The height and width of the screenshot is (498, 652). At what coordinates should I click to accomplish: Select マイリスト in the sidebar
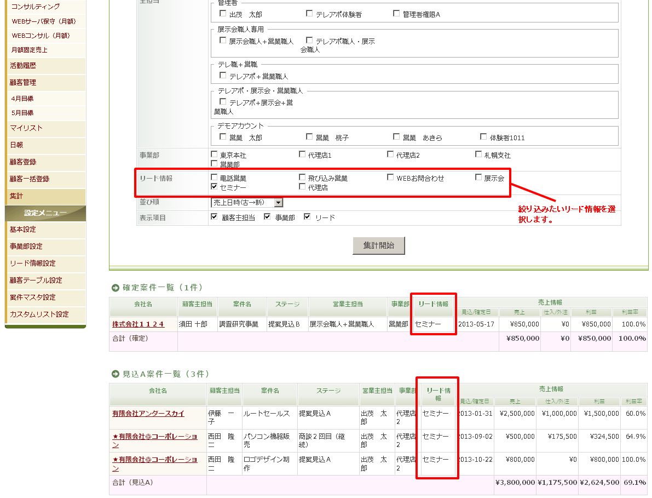coord(26,128)
